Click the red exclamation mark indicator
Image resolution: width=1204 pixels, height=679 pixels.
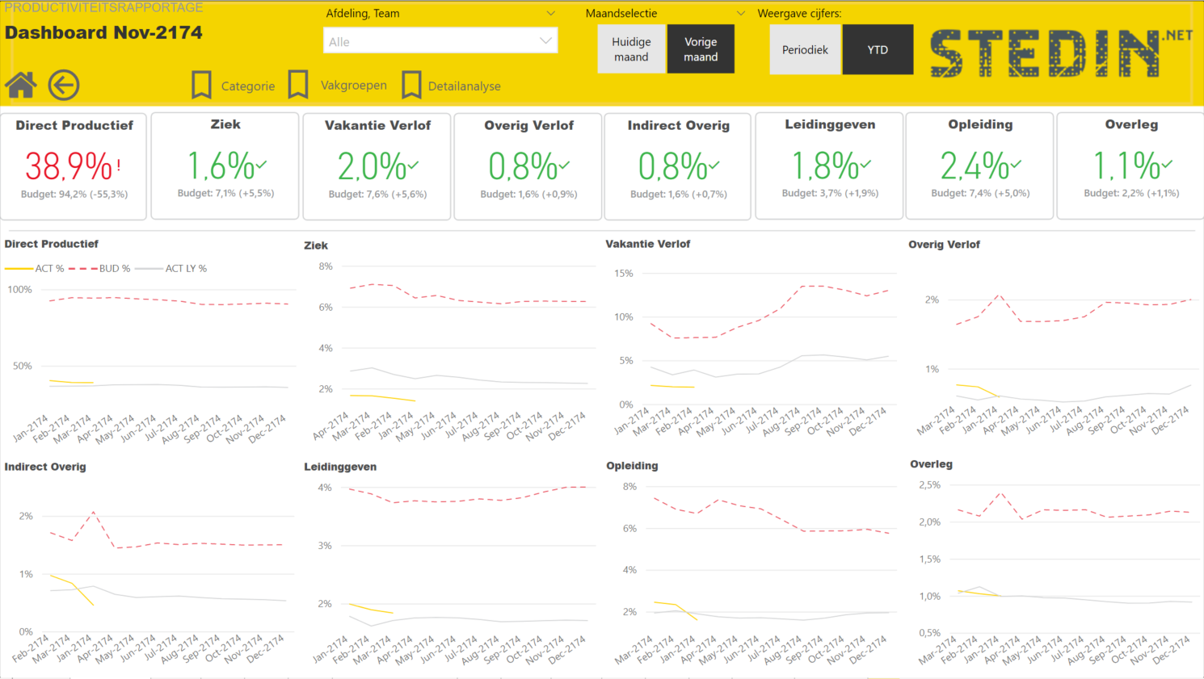[x=119, y=166]
